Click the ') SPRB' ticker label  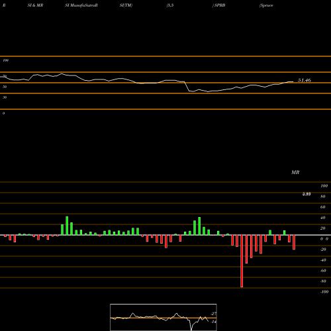pos(219,5)
